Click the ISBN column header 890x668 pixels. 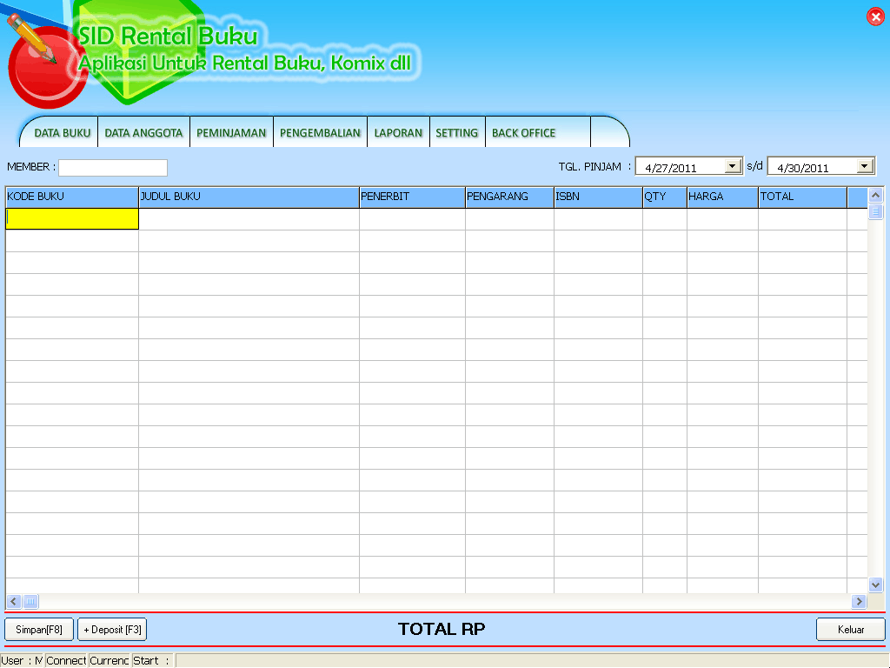tap(598, 197)
